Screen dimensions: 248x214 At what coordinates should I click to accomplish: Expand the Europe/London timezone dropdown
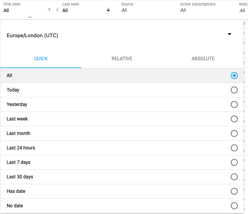[229, 34]
